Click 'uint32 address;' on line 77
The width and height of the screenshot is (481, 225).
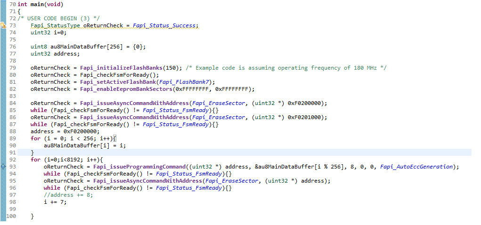tap(55, 54)
